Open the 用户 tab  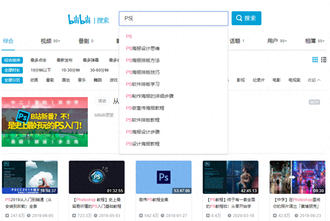pos(277,41)
